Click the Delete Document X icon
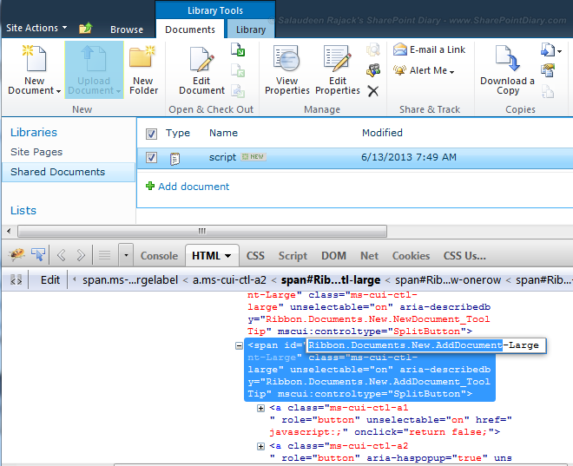This screenshot has height=466, width=573. click(x=373, y=91)
